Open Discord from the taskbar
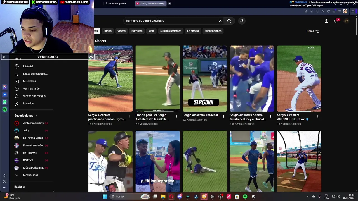The image size is (358, 201). click(180, 197)
